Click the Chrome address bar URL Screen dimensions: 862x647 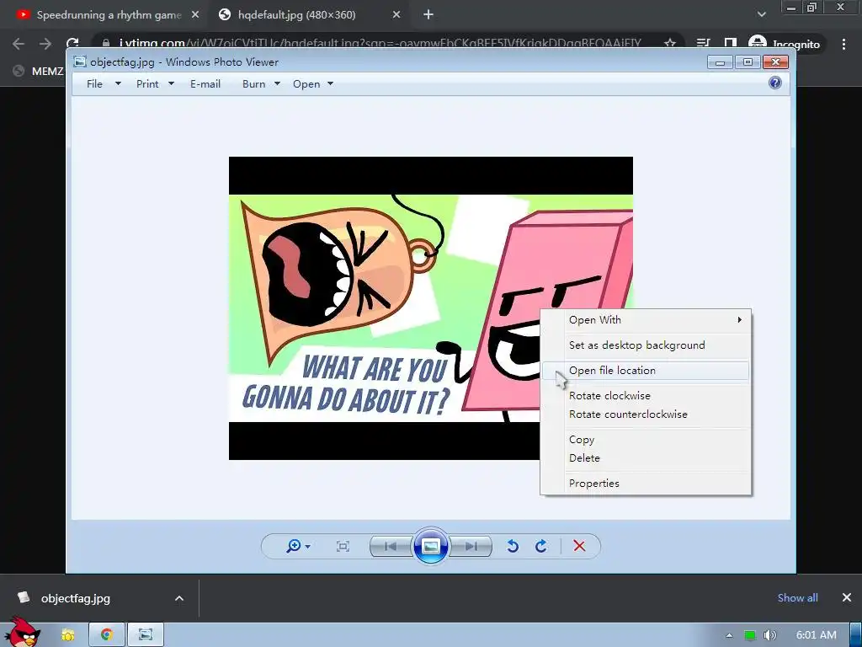[380, 44]
